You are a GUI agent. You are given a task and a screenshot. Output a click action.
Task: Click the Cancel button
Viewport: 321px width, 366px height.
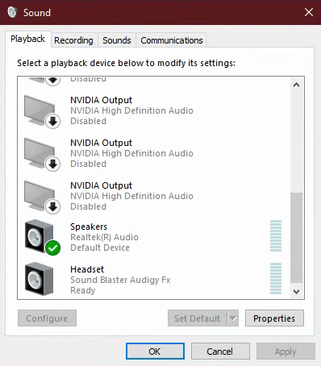220,351
